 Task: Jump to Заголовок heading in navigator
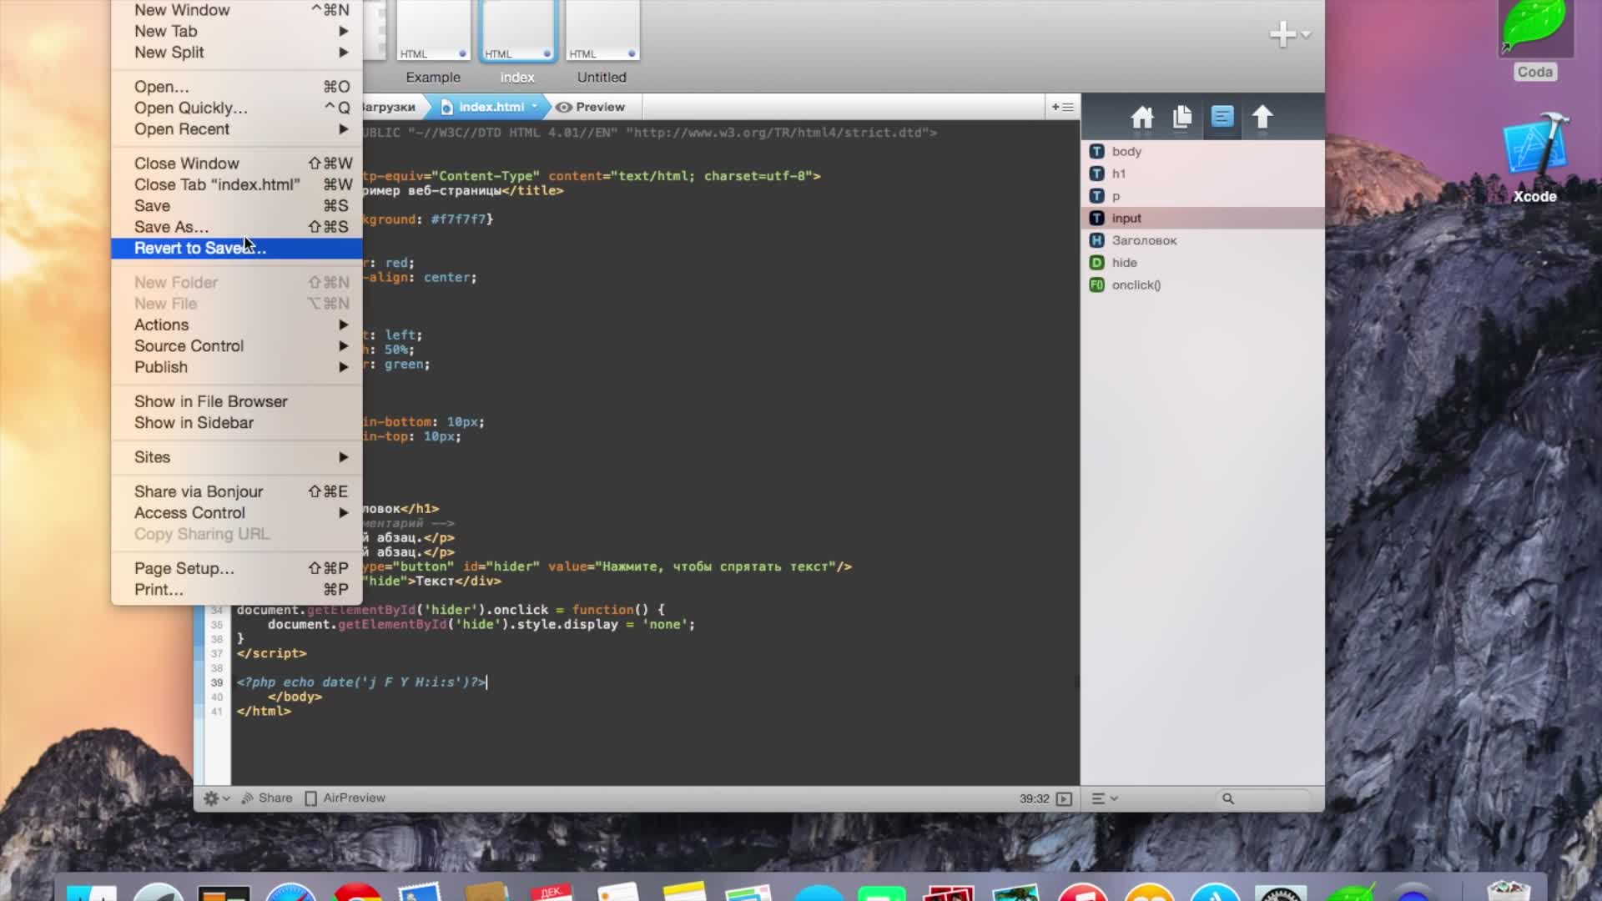pos(1202,240)
